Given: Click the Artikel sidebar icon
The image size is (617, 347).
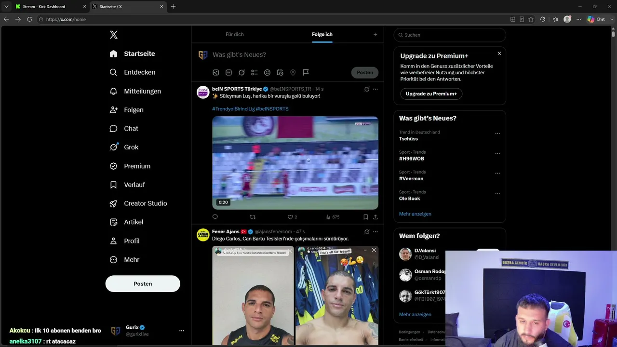Looking at the screenshot, I should 113,222.
